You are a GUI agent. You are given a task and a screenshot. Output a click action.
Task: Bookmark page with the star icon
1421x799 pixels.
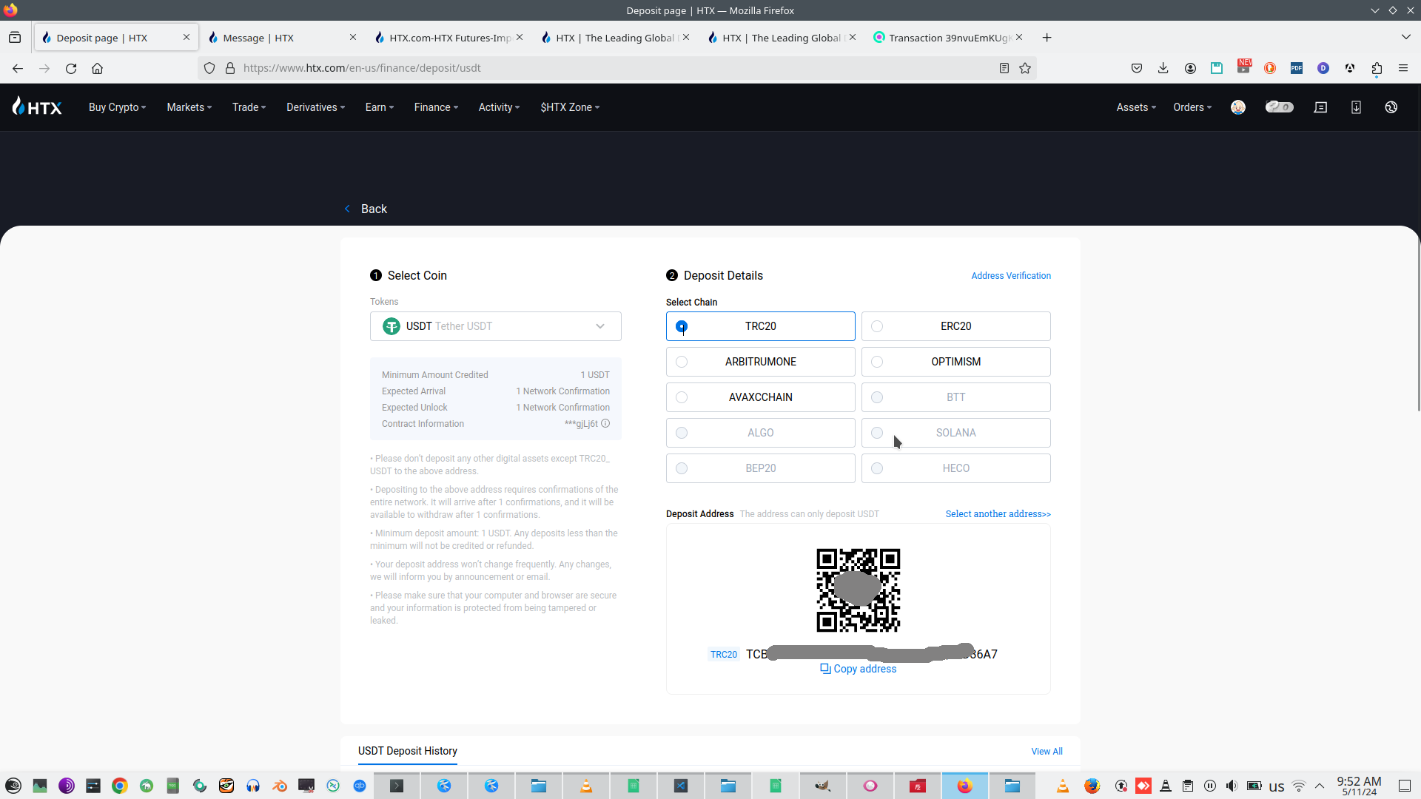(x=1025, y=68)
